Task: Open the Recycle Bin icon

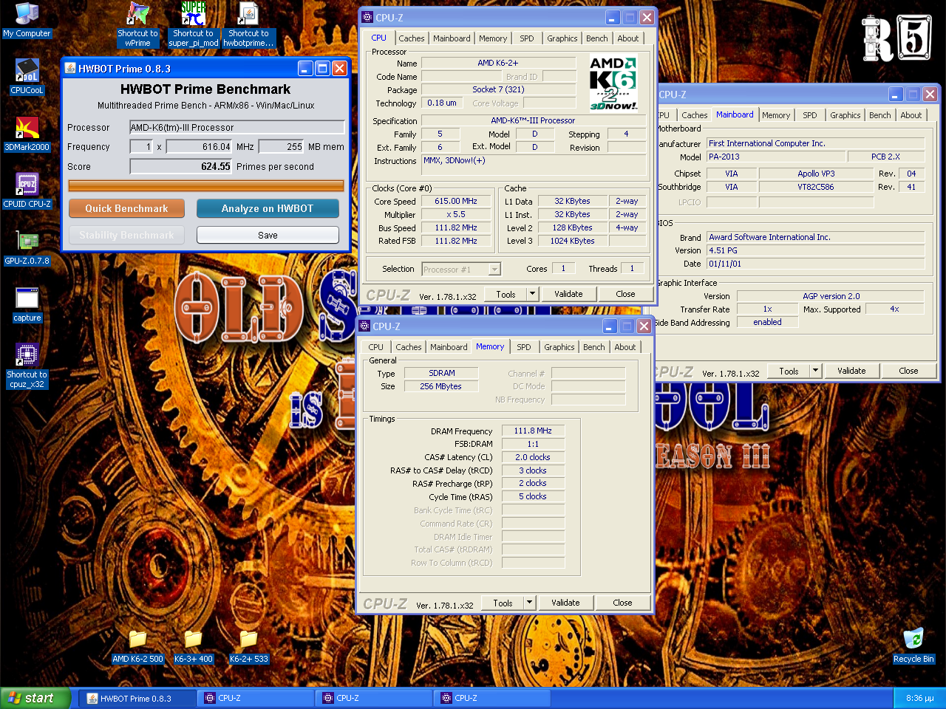Action: pyautogui.click(x=913, y=640)
